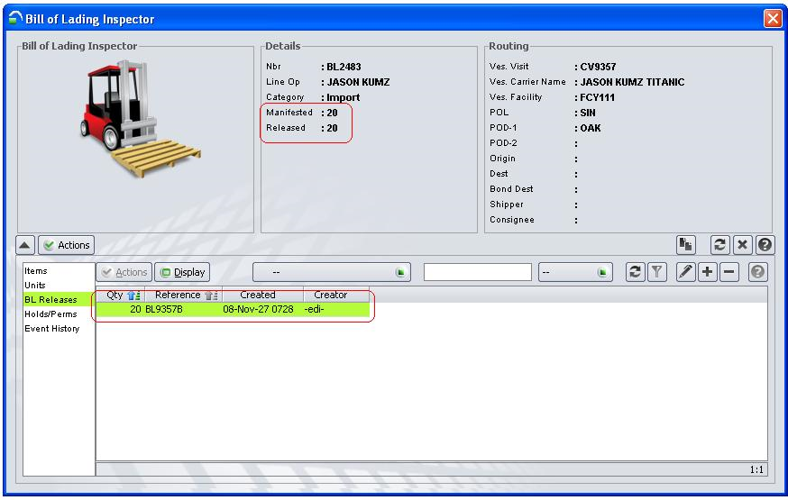This screenshot has width=788, height=500.
Task: Refresh the BL Releases table
Action: (x=636, y=272)
